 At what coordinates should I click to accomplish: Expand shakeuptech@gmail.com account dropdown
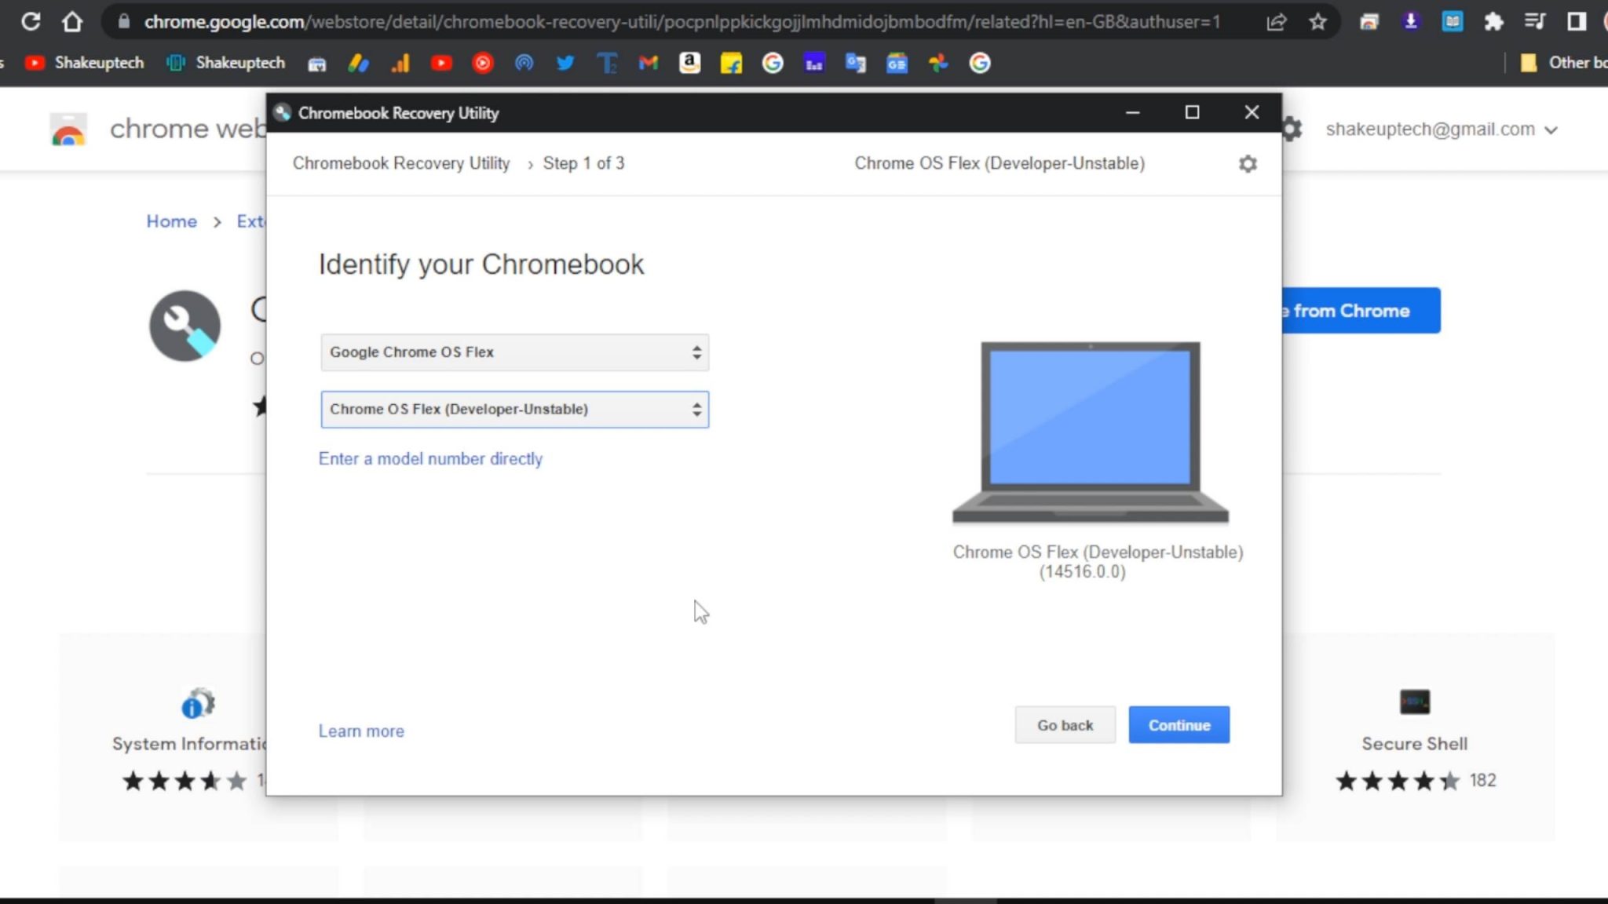pyautogui.click(x=1442, y=129)
